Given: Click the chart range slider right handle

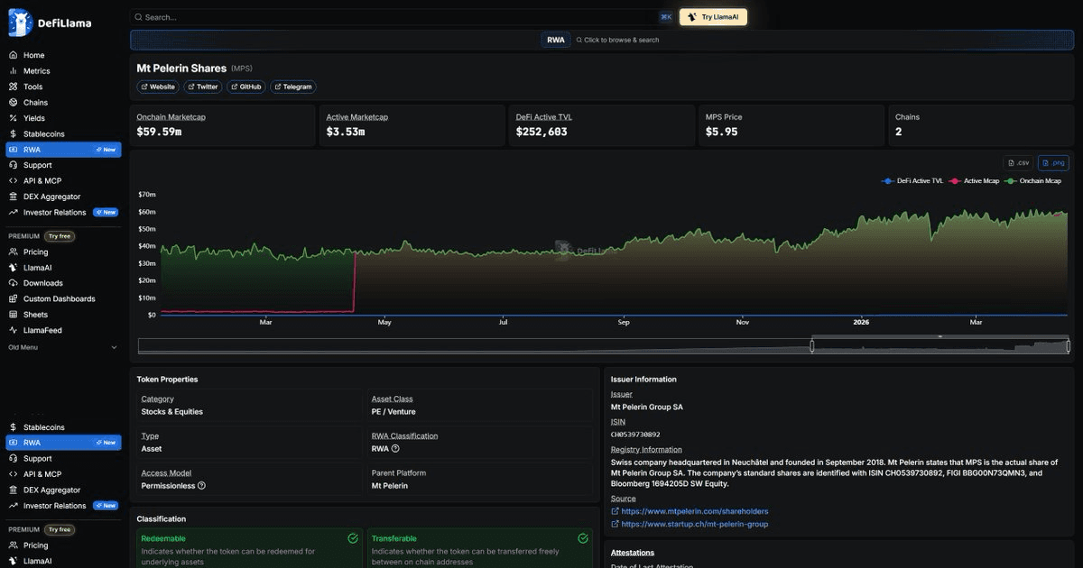Looking at the screenshot, I should (1069, 345).
